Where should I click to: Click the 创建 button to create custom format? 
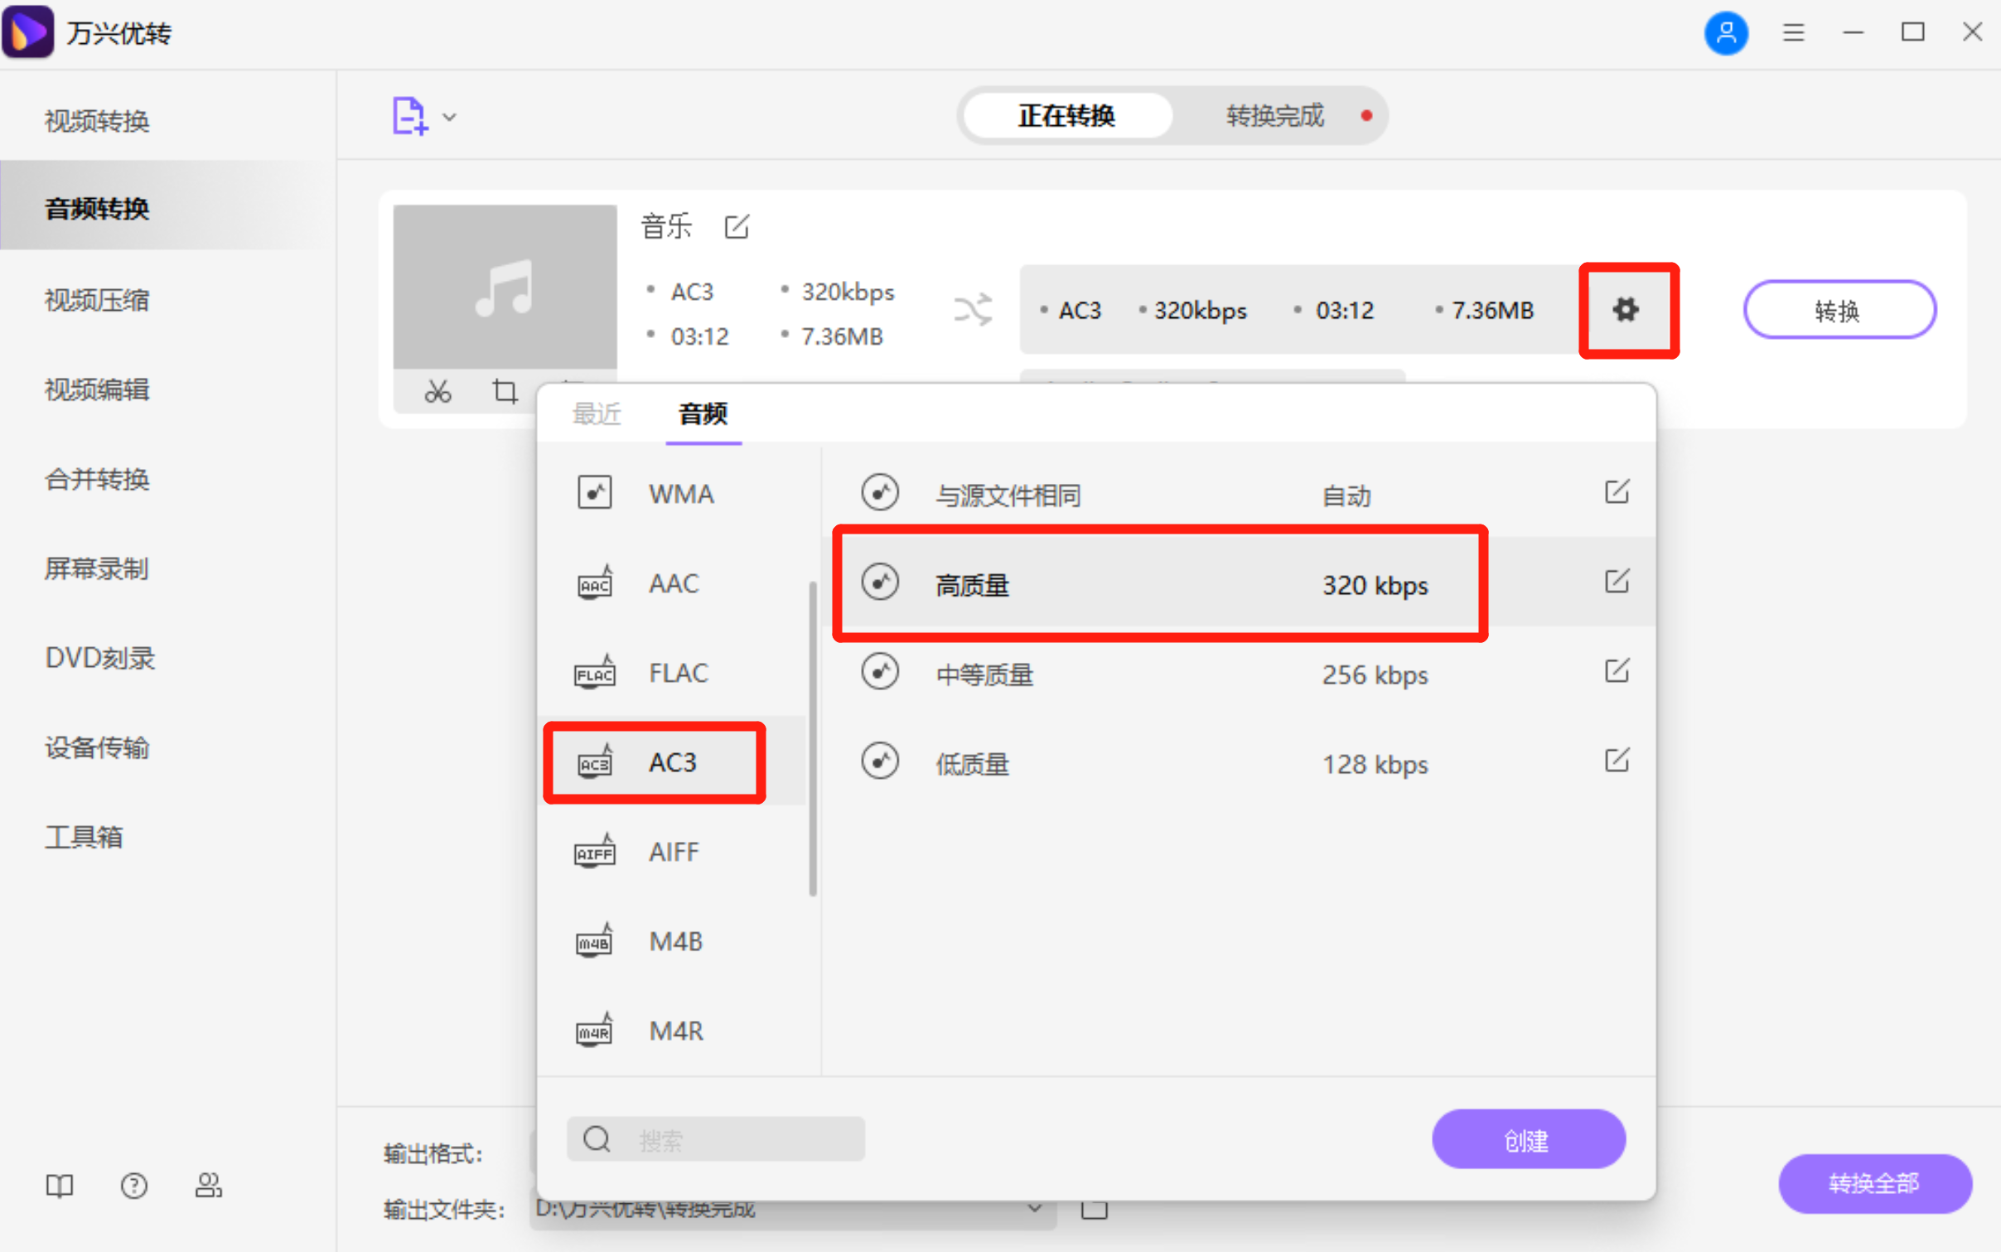tap(1527, 1138)
